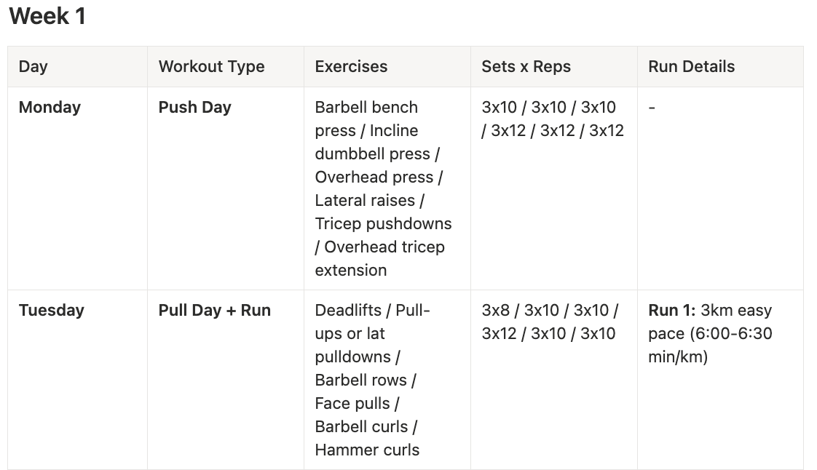Viewport: 817px width, 470px height.
Task: Click the bold Run 1 label
Action: 671,311
